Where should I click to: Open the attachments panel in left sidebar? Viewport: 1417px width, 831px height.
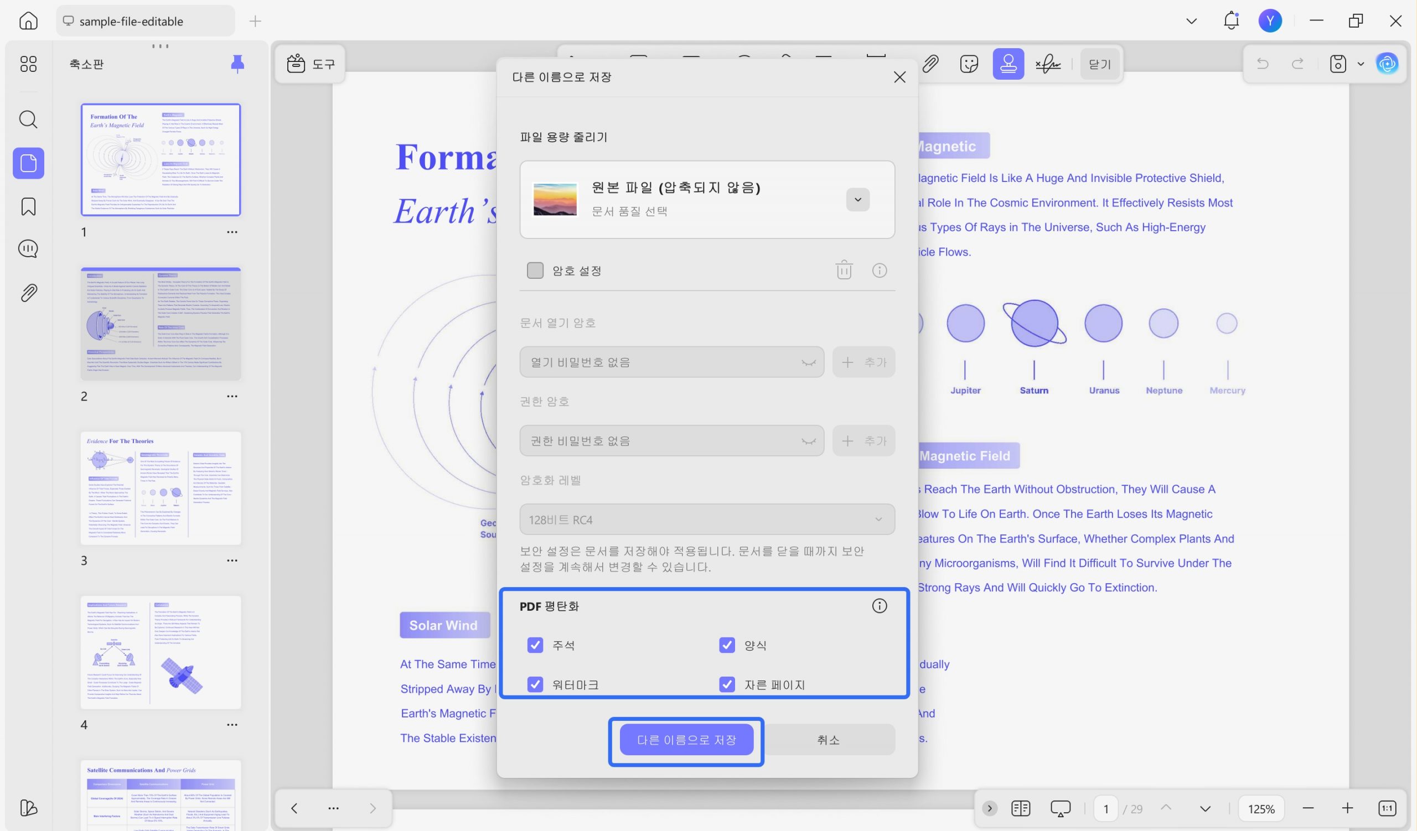28,293
